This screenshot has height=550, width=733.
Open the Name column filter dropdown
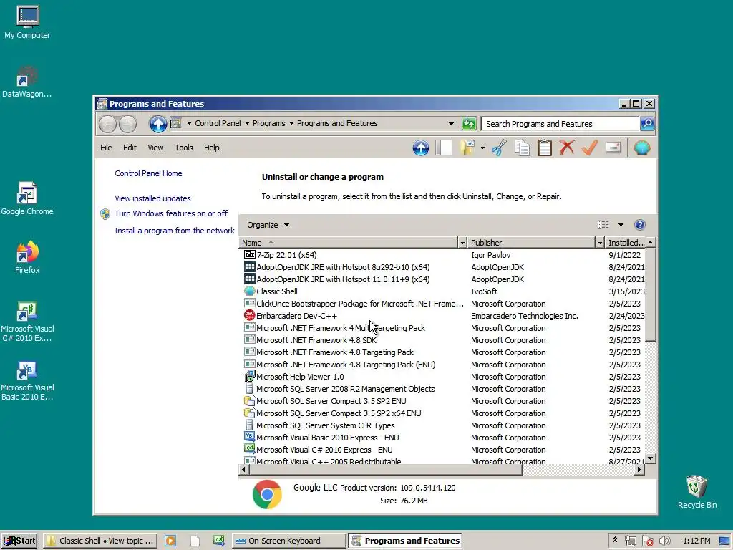tap(462, 243)
